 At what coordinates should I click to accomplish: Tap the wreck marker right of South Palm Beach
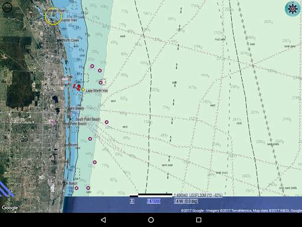point(106,122)
